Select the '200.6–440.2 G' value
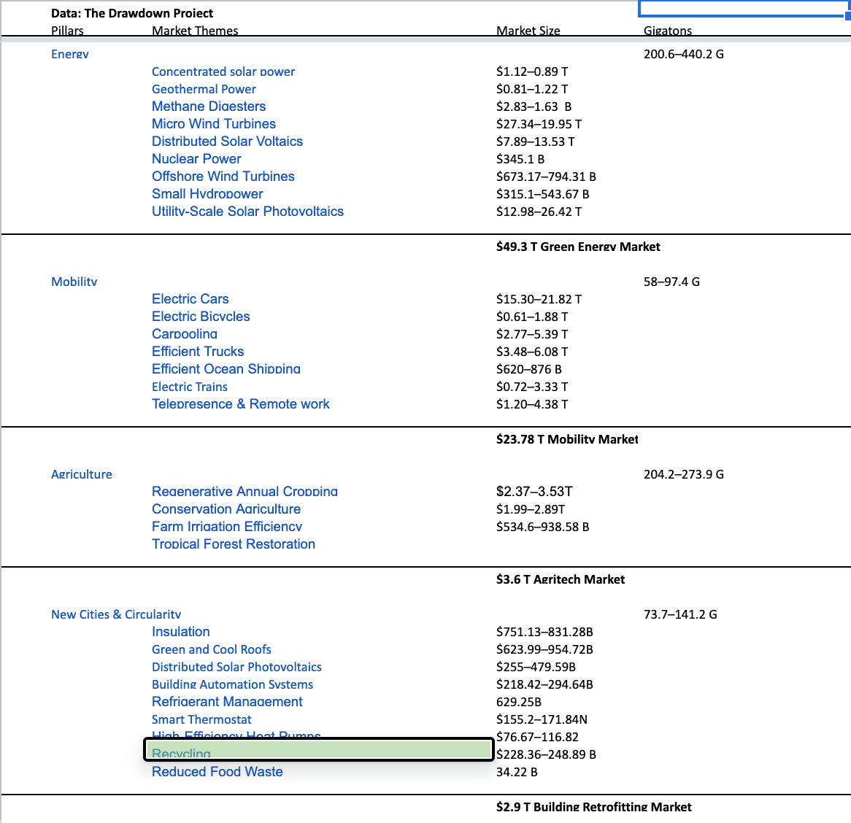This screenshot has width=851, height=823. (683, 54)
